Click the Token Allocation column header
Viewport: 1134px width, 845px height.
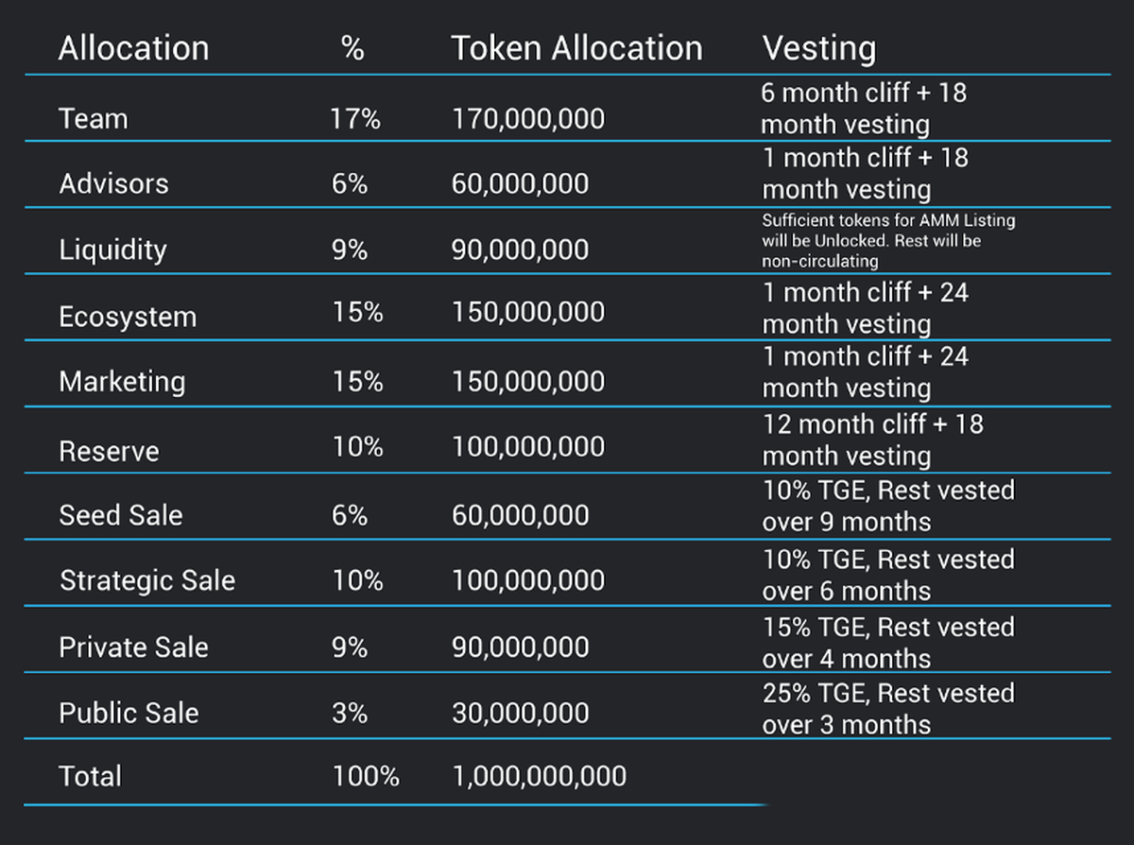point(576,48)
